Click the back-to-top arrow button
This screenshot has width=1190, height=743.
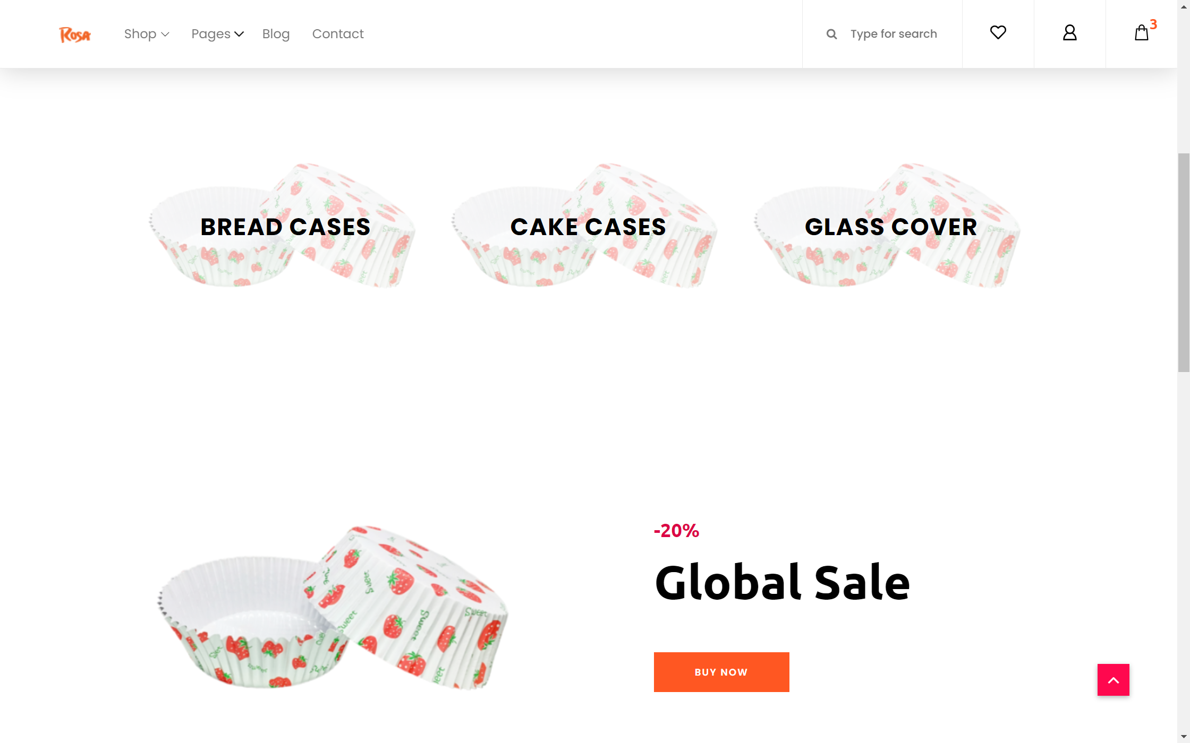(x=1113, y=679)
